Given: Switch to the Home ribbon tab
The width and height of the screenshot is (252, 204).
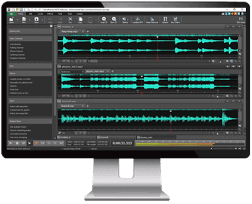Looking at the screenshot, I should tap(20, 14).
